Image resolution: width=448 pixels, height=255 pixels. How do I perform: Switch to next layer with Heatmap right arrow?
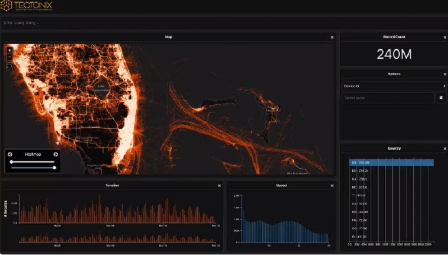click(x=56, y=154)
